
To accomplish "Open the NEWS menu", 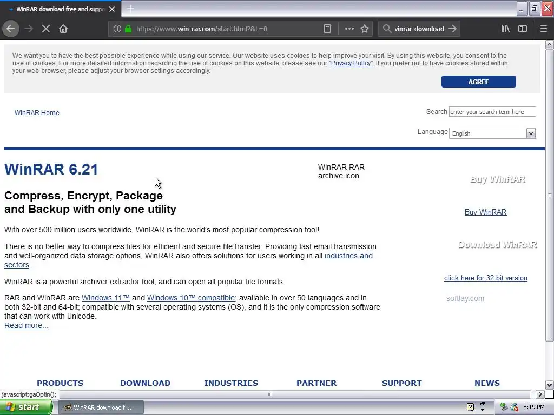I will pyautogui.click(x=487, y=383).
